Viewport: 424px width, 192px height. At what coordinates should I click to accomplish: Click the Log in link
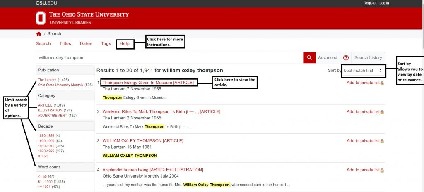[384, 3]
